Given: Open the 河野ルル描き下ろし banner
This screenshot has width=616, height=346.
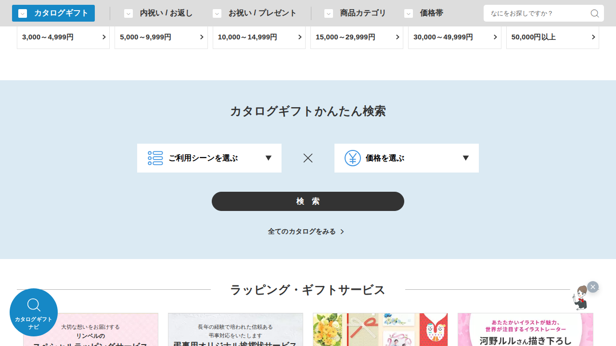Looking at the screenshot, I should click(526, 330).
